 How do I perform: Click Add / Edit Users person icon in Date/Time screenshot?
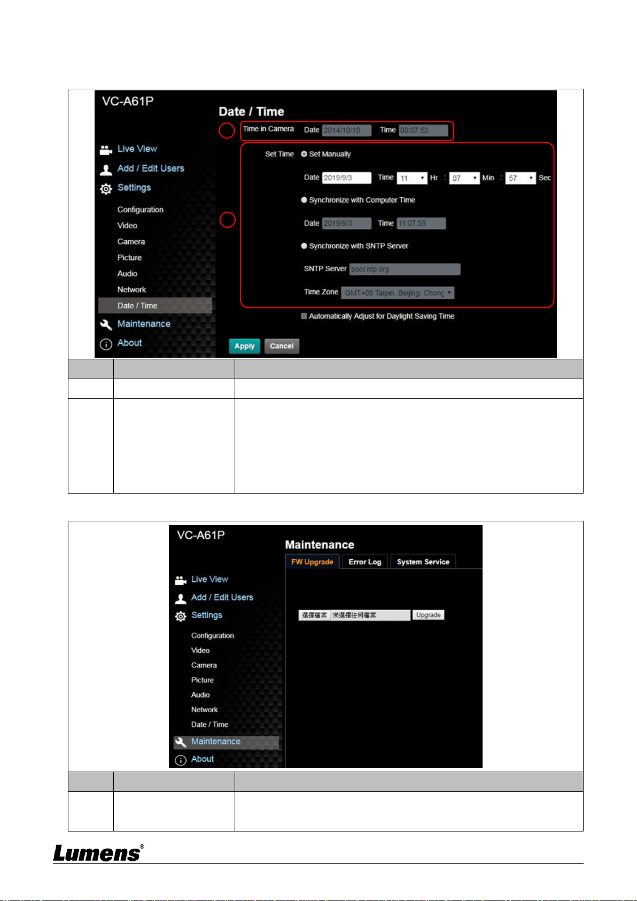[x=106, y=170]
